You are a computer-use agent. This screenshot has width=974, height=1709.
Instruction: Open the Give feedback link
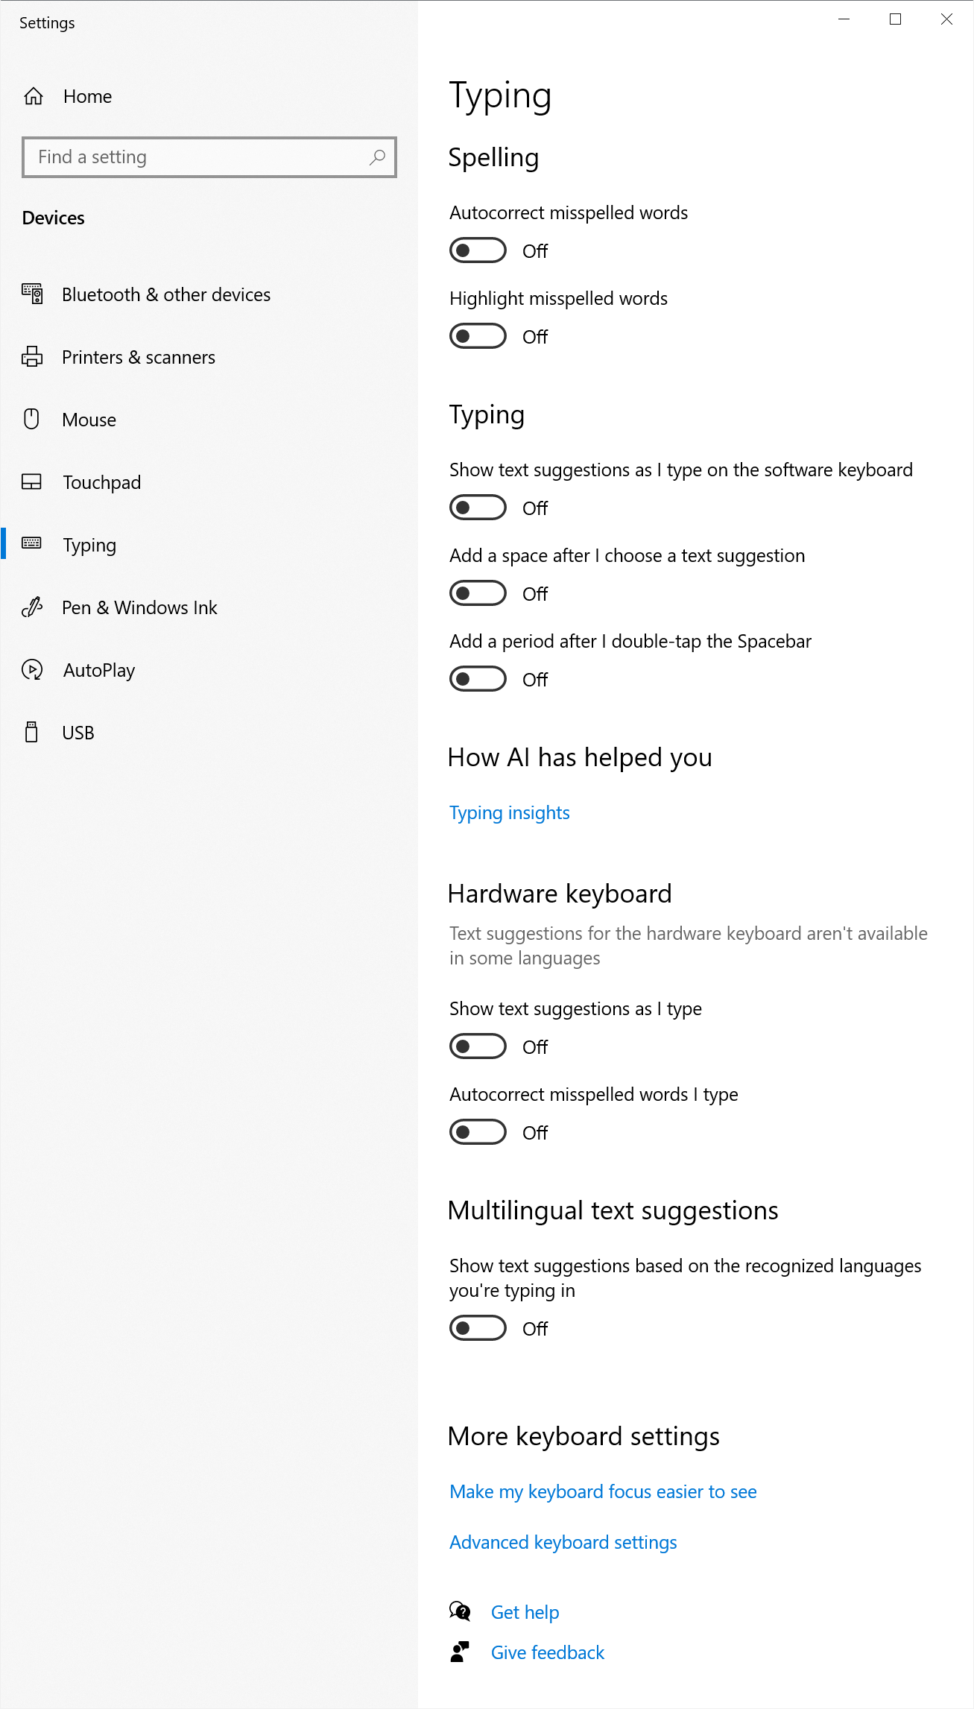548,1652
